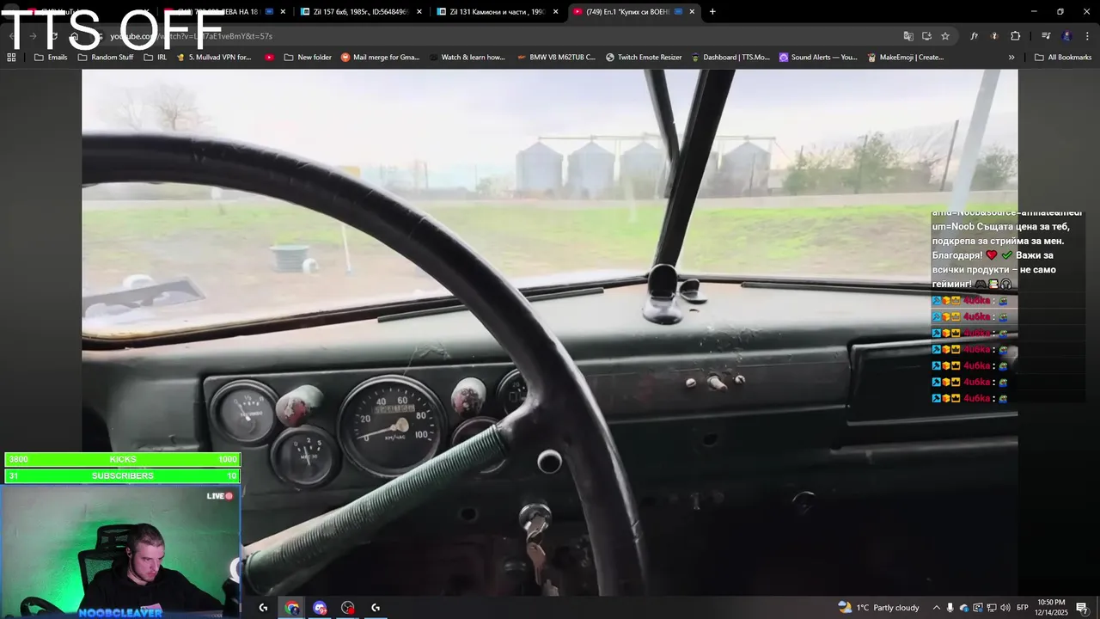Click the KICKS goal progress bar

(123, 459)
